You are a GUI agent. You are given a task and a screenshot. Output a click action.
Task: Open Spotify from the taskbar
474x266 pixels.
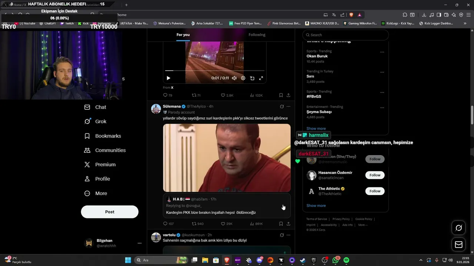tap(346, 260)
